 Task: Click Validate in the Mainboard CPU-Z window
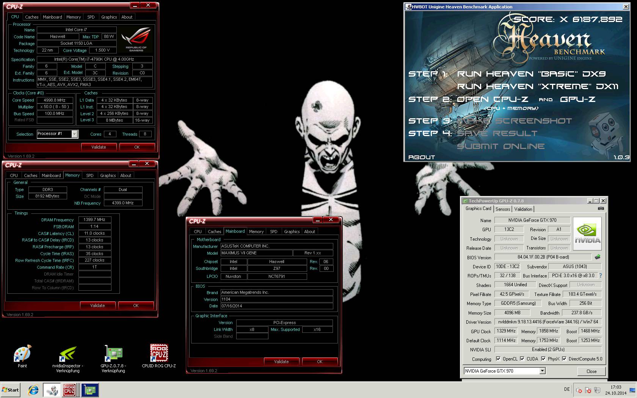pos(281,362)
